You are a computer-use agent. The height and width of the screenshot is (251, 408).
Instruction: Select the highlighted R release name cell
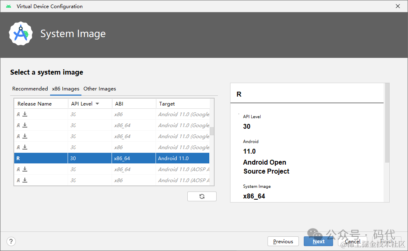click(x=41, y=159)
